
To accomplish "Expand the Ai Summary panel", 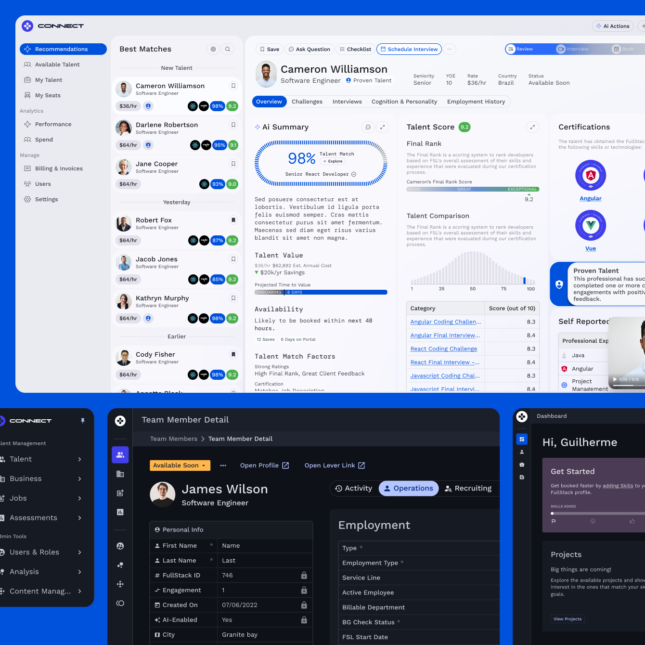I will [x=383, y=127].
